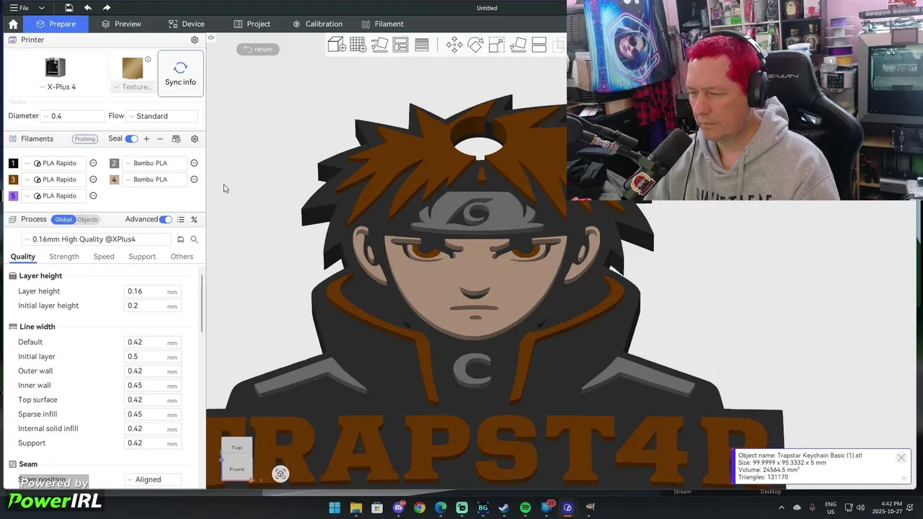
Task: Toggle the Advanced switch
Action: 166,219
